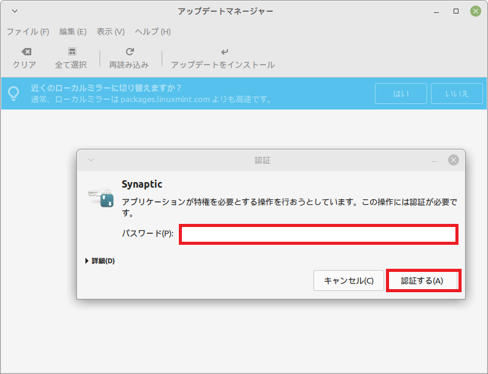The image size is (488, 374).
Task: Click the 認証 dialog title
Action: (x=262, y=161)
